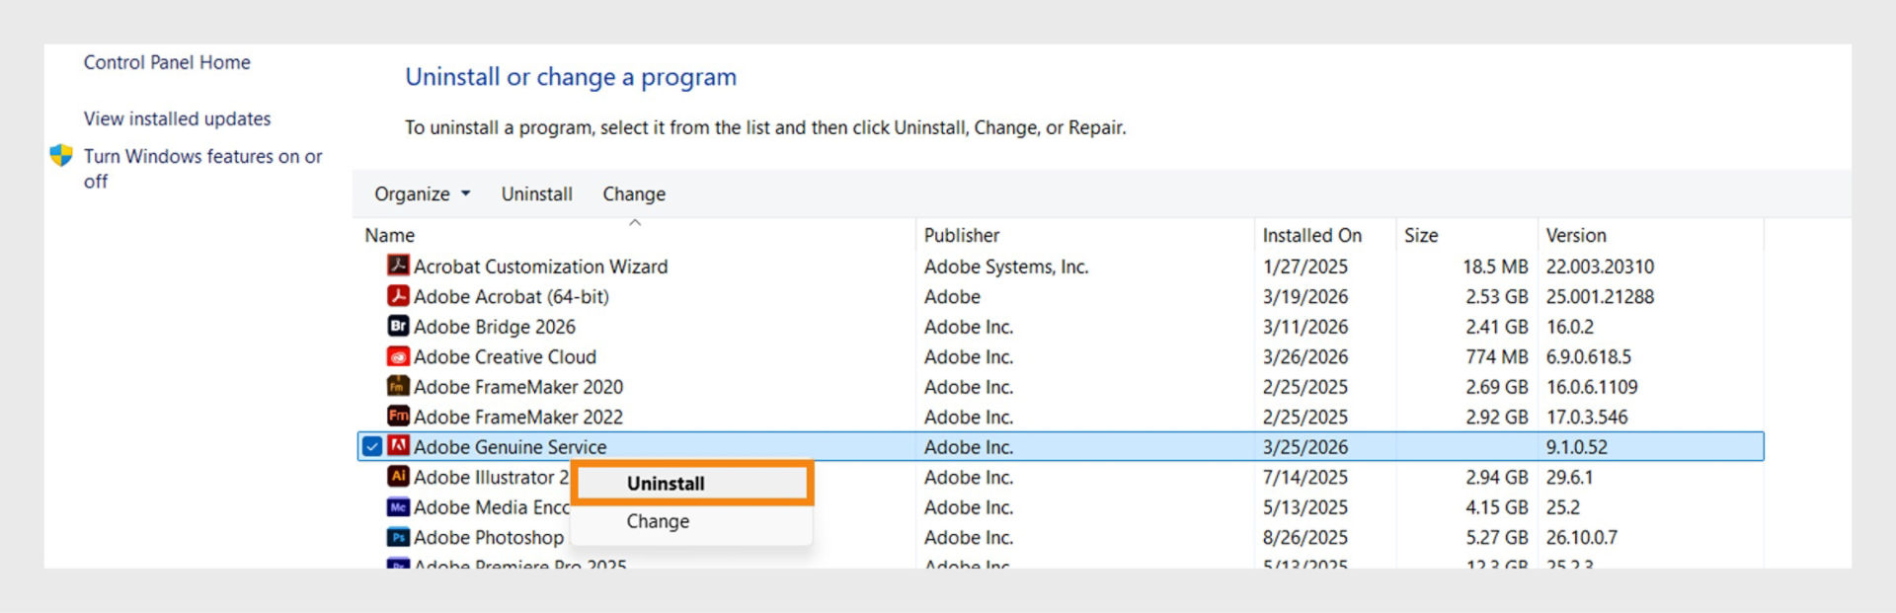Click install date 3/11/2026
Viewport: 1896px width, 613px height.
pos(1304,327)
